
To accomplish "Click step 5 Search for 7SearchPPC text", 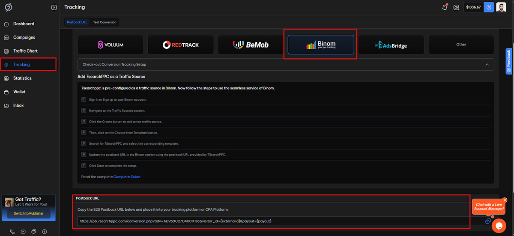I will (x=134, y=144).
